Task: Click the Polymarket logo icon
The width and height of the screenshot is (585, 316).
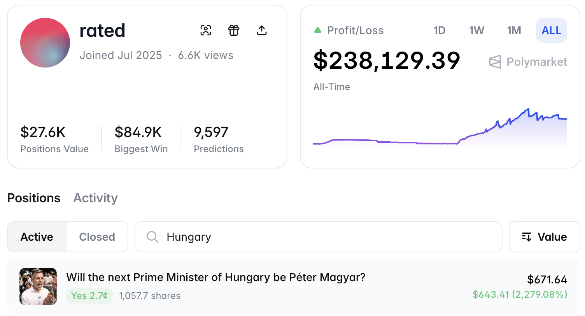Action: (495, 62)
